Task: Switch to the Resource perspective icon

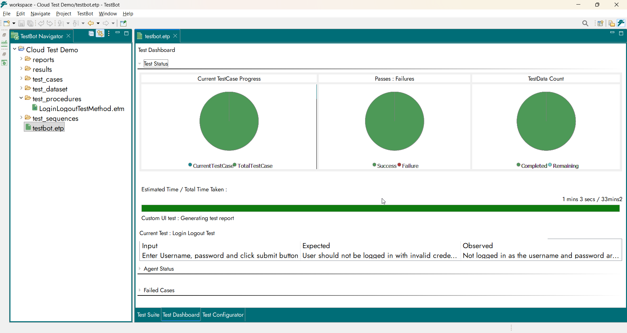Action: tap(612, 24)
